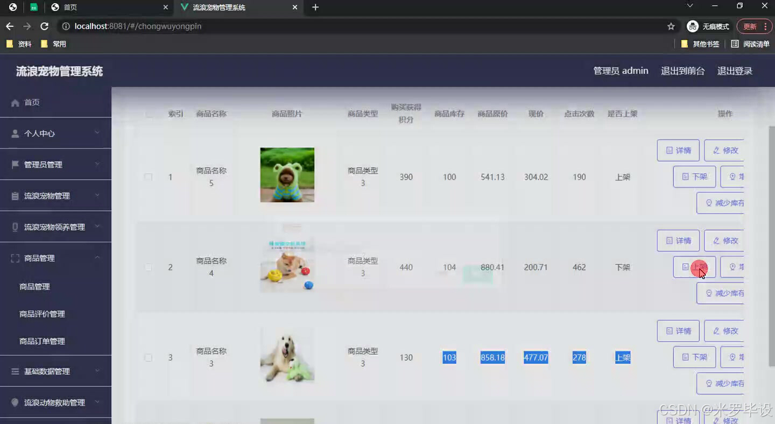775x424 pixels.
Task: Open the browser three-dot menu
Action: [x=765, y=26]
